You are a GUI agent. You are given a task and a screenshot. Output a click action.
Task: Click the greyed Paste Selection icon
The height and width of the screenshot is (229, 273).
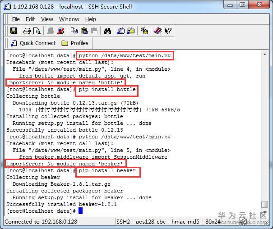point(94,31)
